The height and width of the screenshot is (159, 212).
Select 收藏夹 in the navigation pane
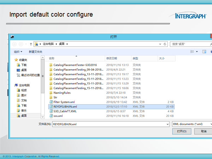(21, 60)
